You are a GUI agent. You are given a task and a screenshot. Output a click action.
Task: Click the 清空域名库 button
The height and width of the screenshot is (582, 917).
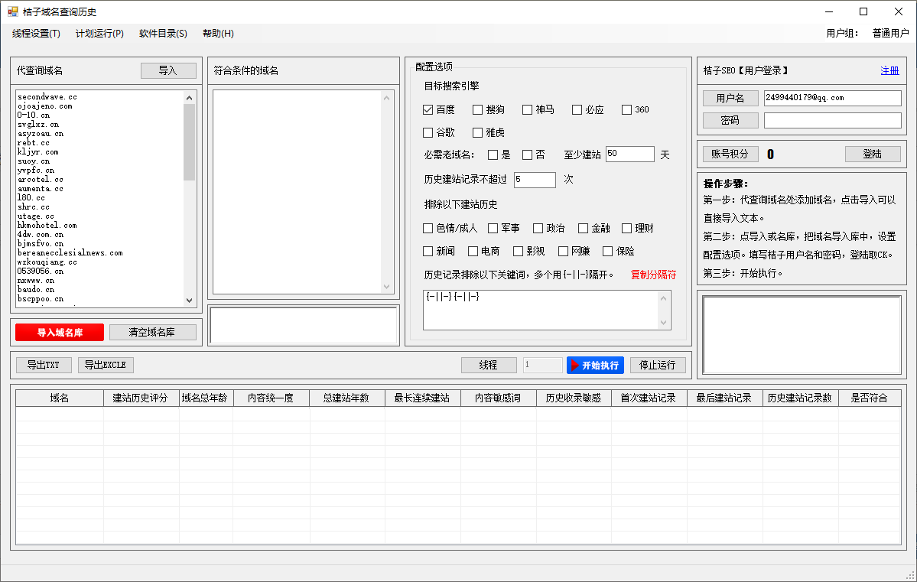pyautogui.click(x=152, y=332)
